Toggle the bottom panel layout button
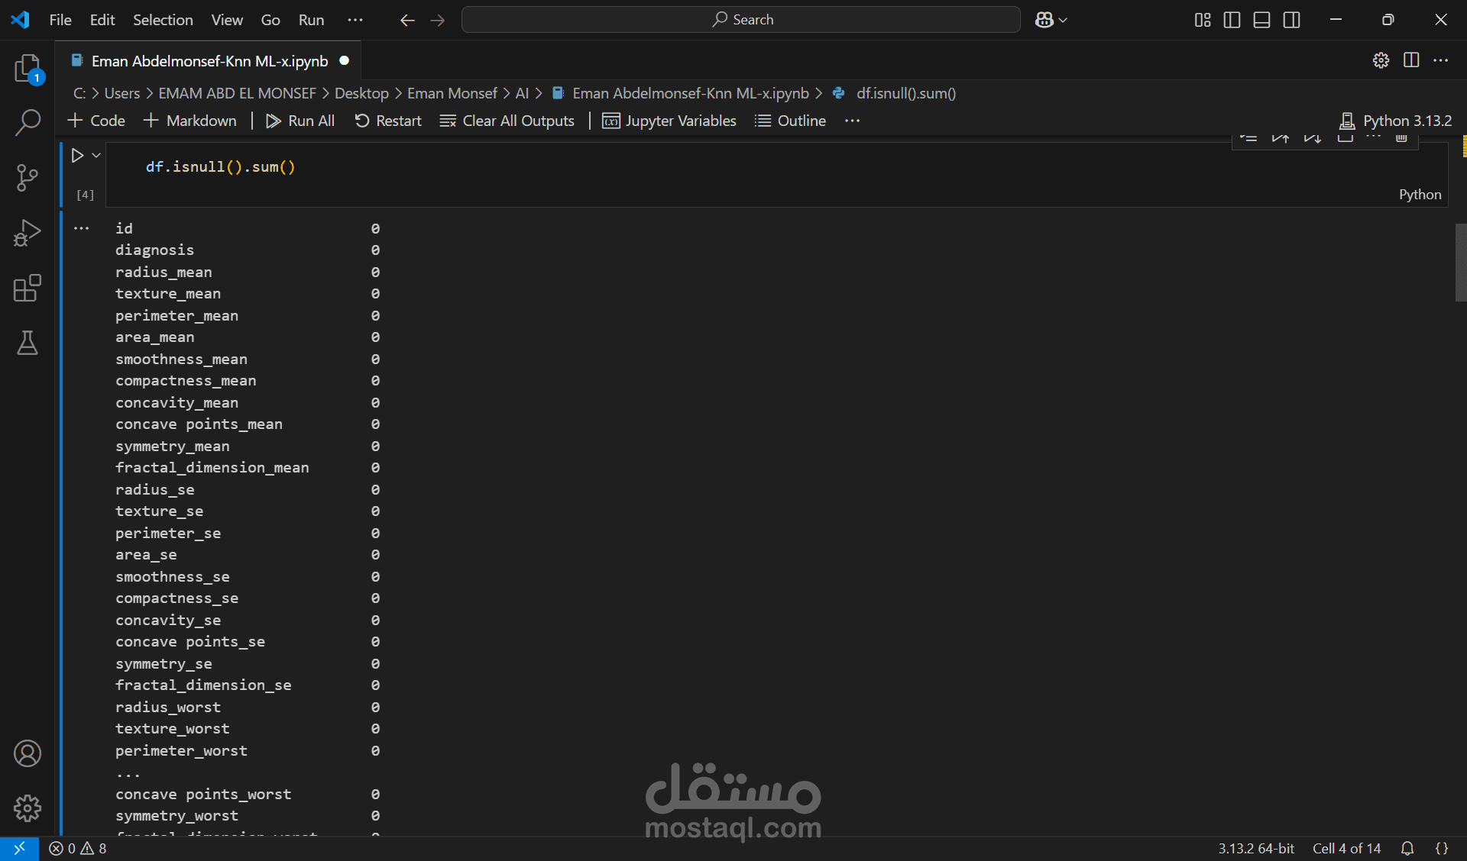 [x=1261, y=20]
